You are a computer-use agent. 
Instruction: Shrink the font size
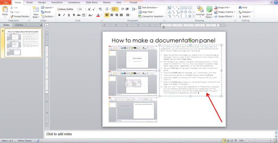(x=94, y=9)
